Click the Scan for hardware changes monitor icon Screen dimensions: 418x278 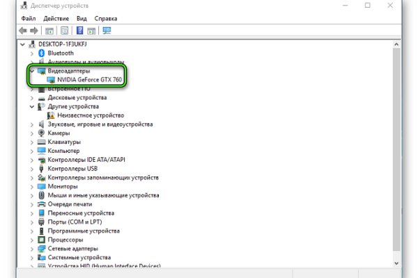point(107,31)
